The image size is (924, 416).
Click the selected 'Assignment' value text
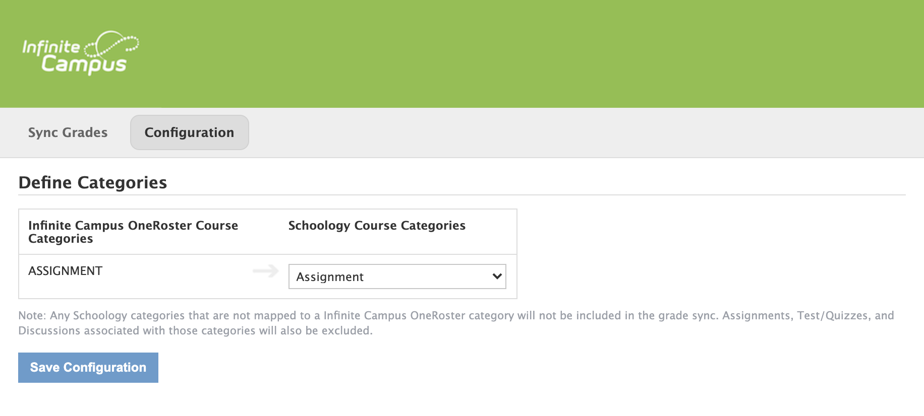pyautogui.click(x=330, y=277)
